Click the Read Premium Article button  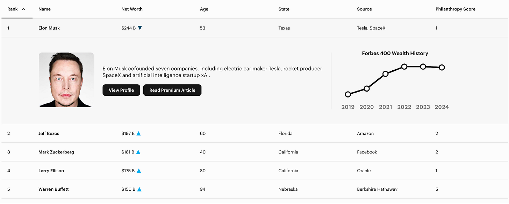click(x=172, y=90)
